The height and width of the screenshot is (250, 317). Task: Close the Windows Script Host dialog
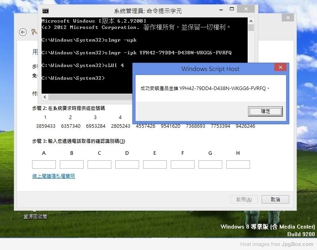(280, 67)
